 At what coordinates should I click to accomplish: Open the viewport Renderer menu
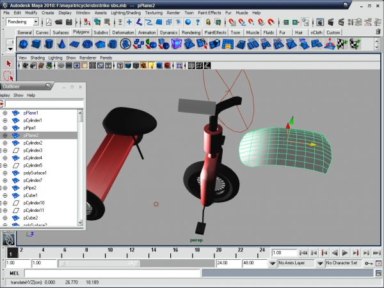click(x=88, y=58)
